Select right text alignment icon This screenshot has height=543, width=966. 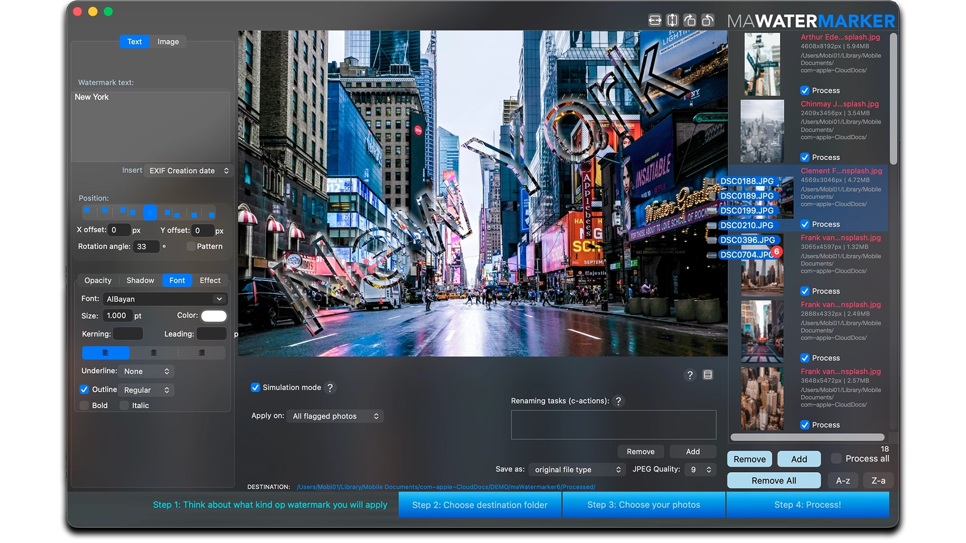201,353
